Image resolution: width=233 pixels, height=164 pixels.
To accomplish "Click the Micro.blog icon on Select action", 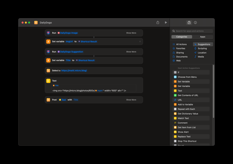I will [48, 71].
